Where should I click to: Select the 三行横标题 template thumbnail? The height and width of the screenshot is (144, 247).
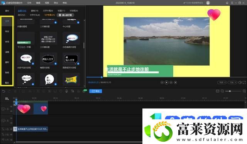49,38
